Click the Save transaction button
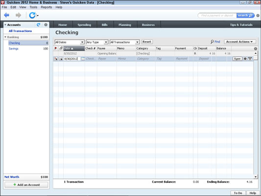Viewport: 261px width, 196px height. [237, 59]
